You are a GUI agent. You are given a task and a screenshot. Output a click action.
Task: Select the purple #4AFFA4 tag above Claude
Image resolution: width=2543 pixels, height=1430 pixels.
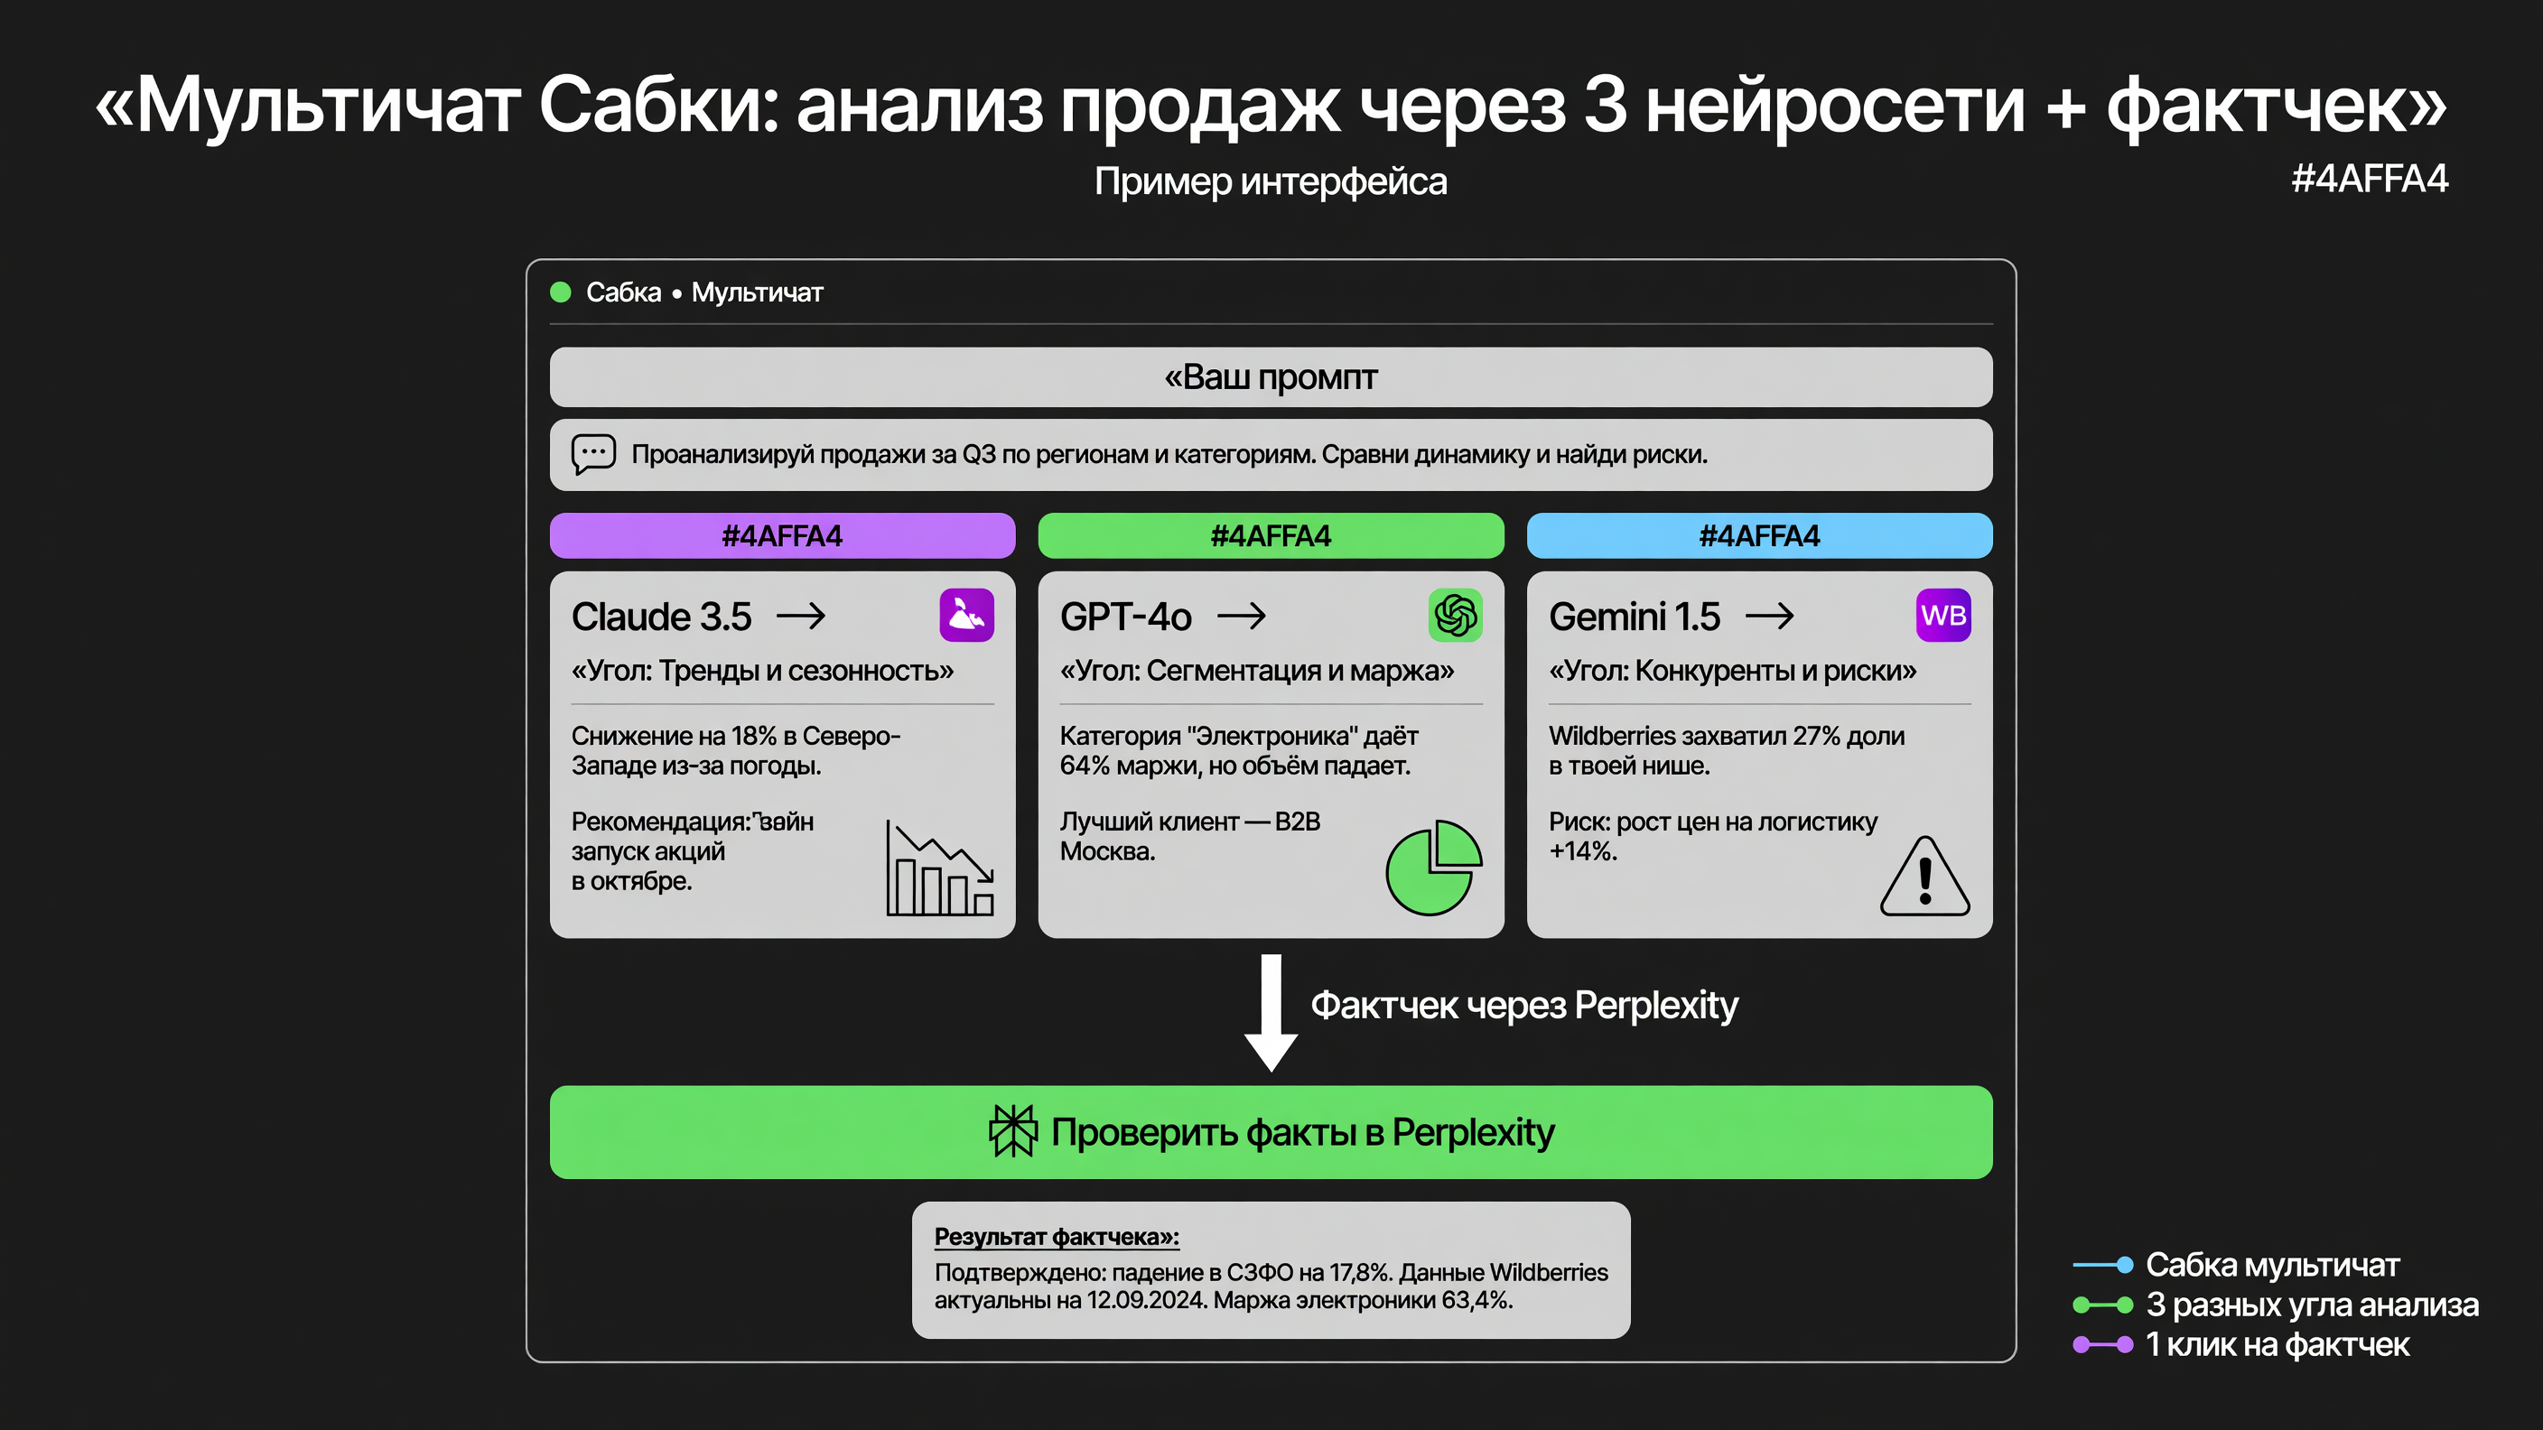(782, 536)
